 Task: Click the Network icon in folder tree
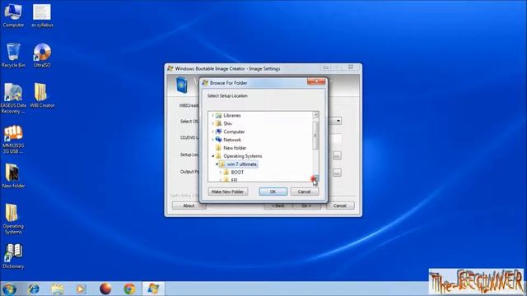point(218,140)
